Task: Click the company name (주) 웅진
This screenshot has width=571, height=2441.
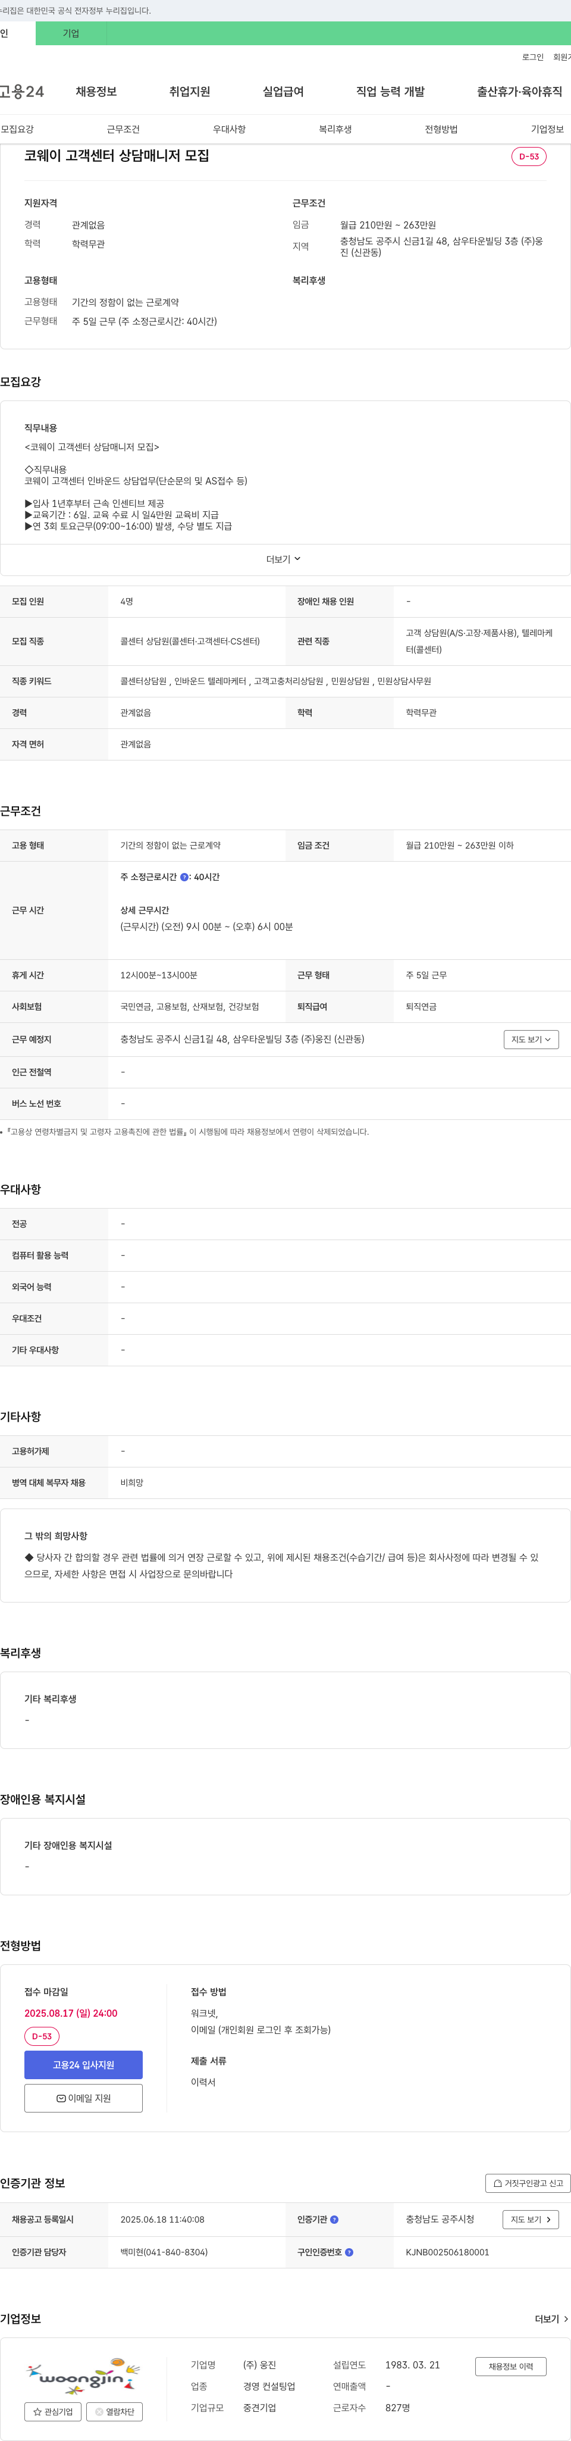Action: coord(259,2365)
